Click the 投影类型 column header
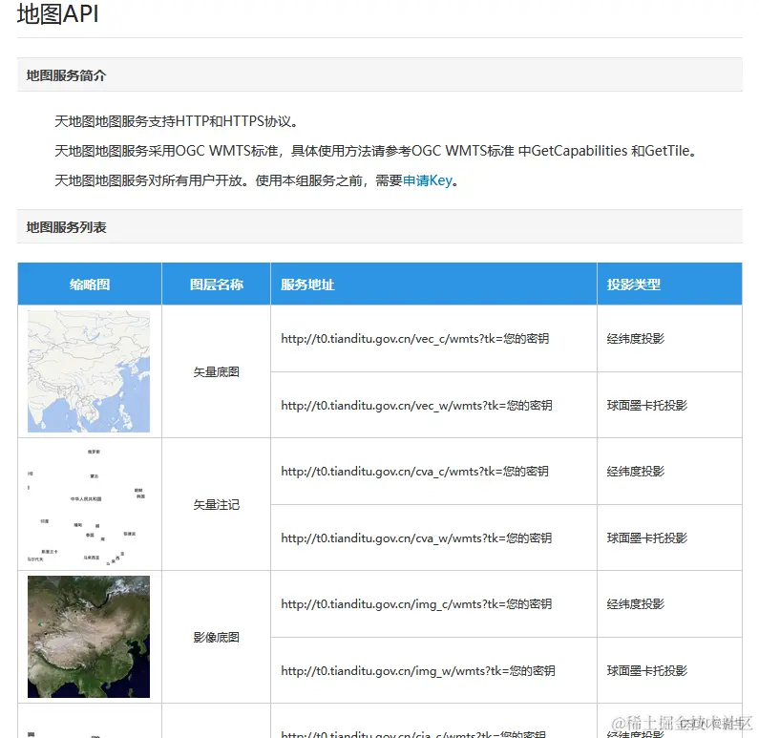The image size is (759, 738). coord(669,285)
